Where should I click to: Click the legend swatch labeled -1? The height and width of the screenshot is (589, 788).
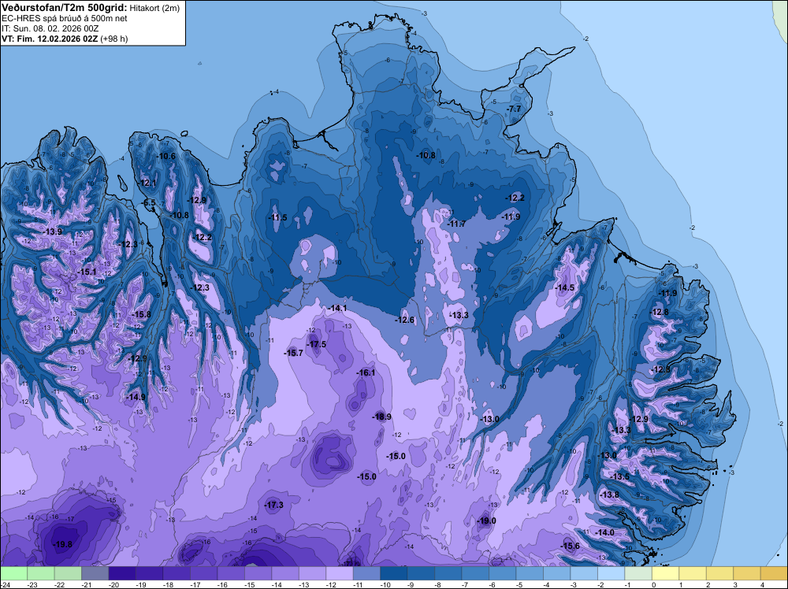click(x=637, y=573)
